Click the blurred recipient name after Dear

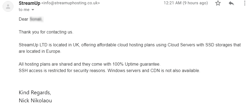tap(36, 19)
